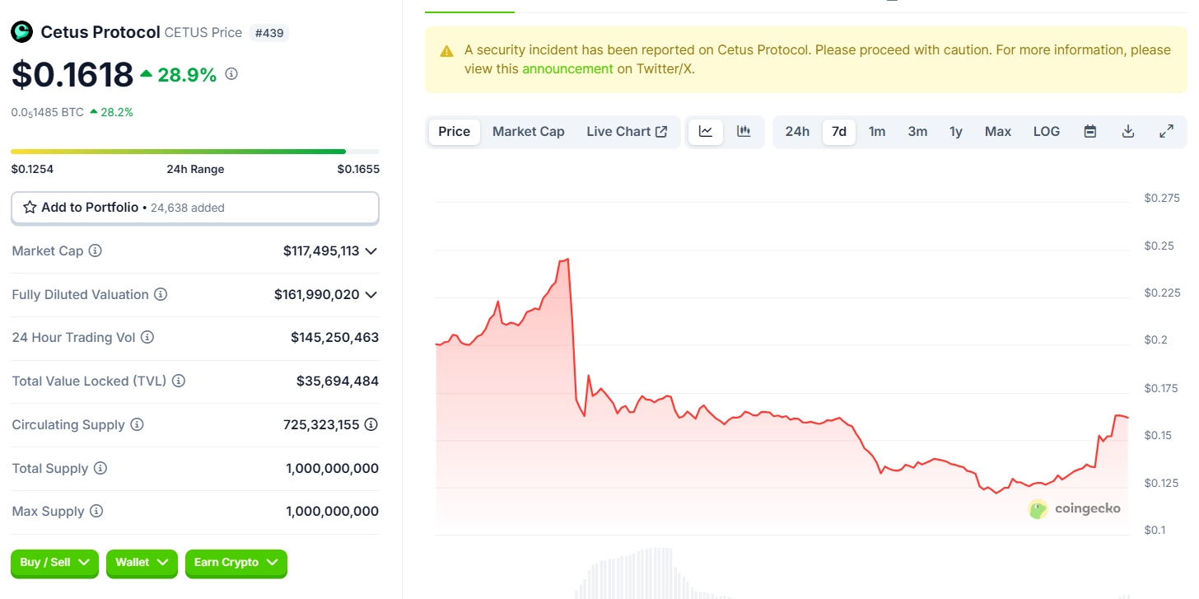1199x599 pixels.
Task: Open the Buy / Sell dropdown
Action: pyautogui.click(x=54, y=563)
